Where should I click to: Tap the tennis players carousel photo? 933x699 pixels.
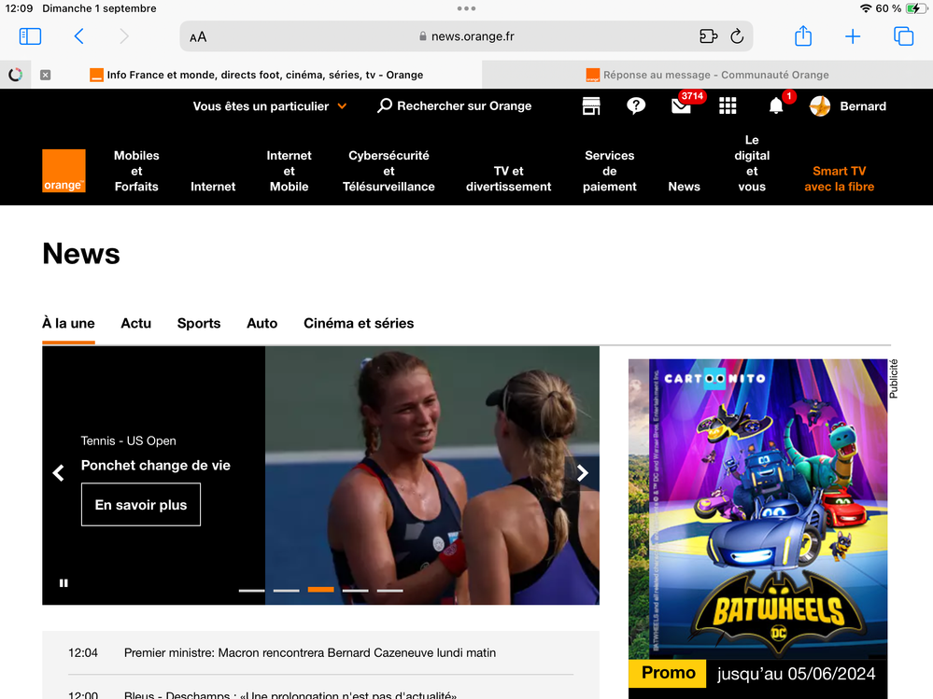pos(432,476)
